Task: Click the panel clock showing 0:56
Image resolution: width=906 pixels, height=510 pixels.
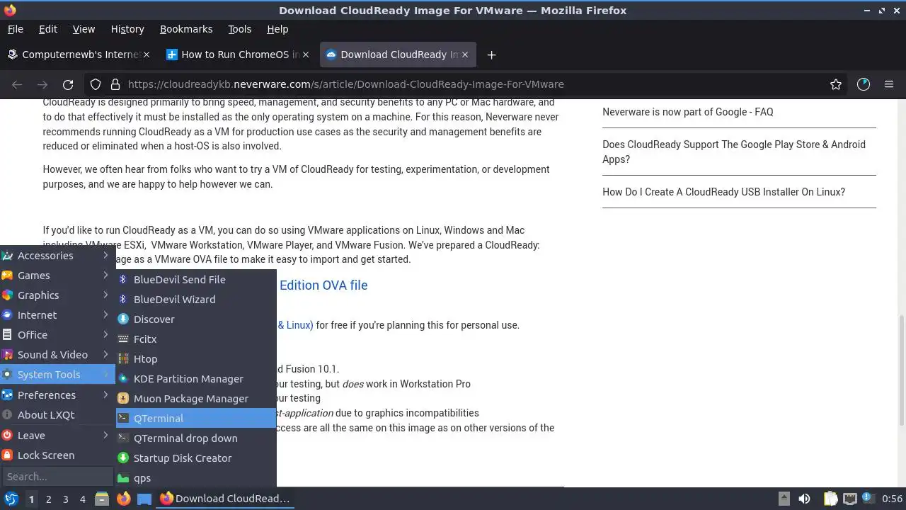Action: click(x=892, y=499)
